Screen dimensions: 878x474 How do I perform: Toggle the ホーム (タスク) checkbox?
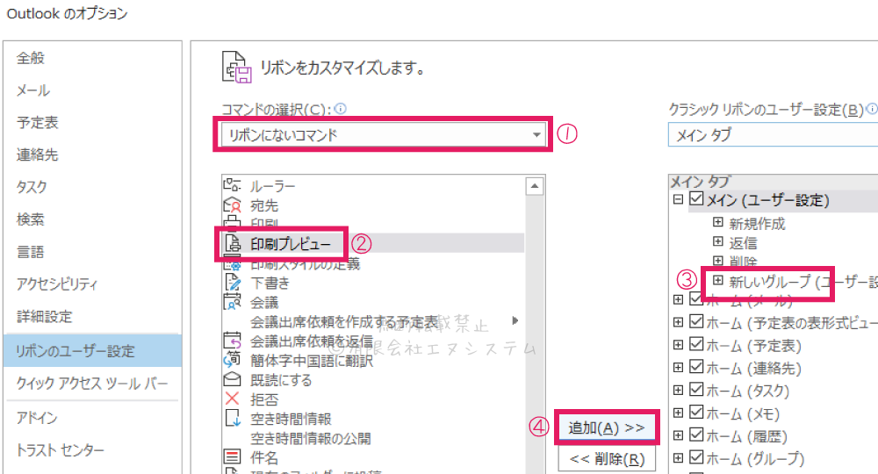696,388
